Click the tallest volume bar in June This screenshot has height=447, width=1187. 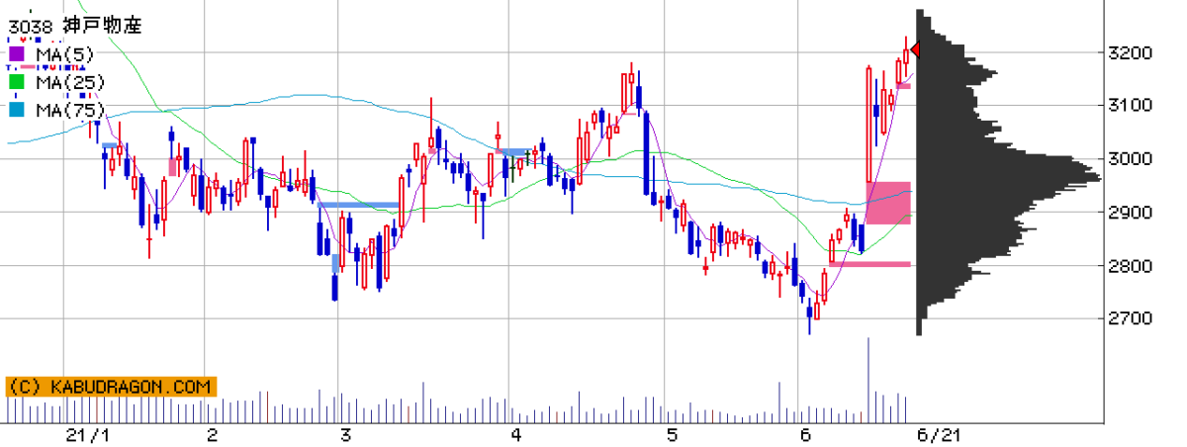click(868, 379)
